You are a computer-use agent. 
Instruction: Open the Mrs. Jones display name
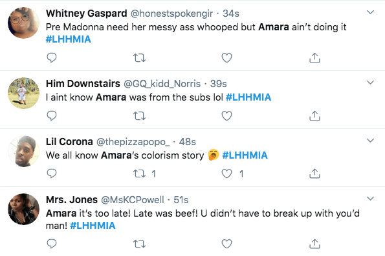point(72,200)
